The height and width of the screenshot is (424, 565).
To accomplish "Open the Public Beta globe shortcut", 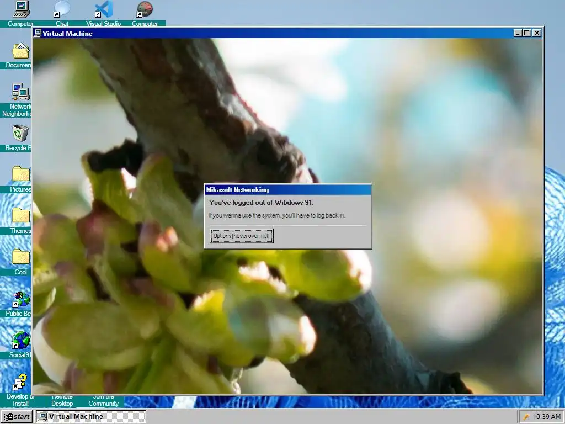I will click(20, 299).
